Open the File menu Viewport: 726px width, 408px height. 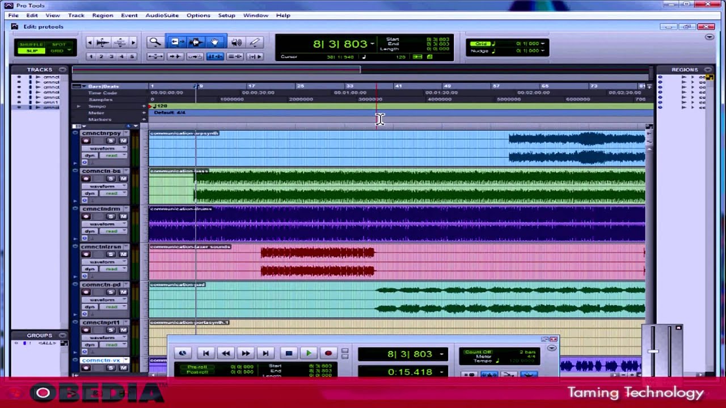pyautogui.click(x=13, y=15)
